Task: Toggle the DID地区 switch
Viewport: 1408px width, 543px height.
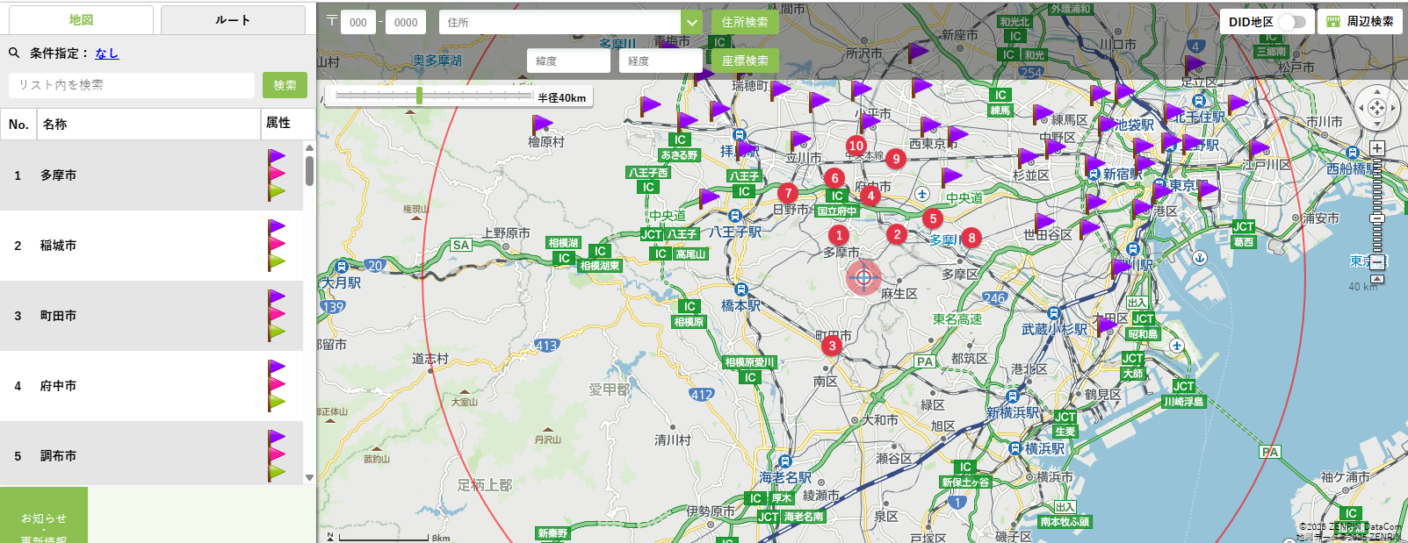Action: pos(1292,22)
